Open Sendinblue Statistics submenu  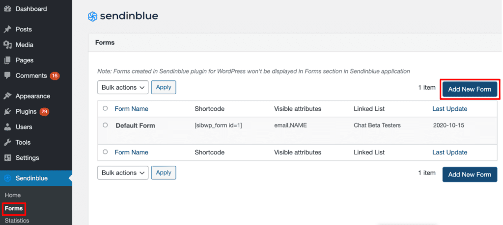17,221
